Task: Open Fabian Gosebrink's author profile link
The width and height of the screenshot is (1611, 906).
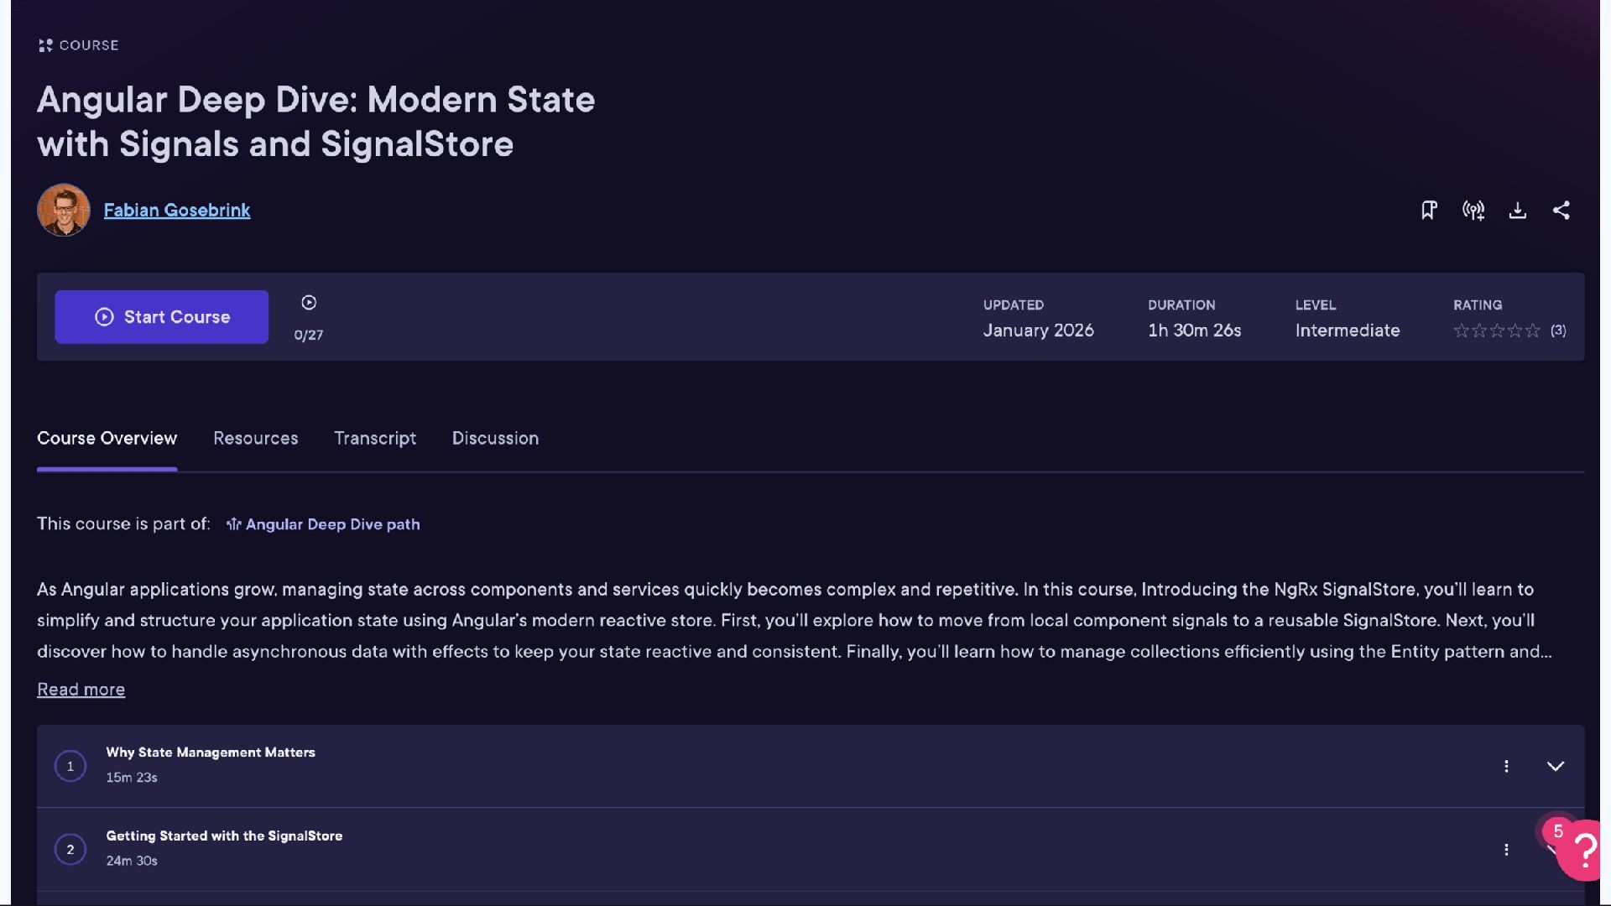Action: (176, 210)
